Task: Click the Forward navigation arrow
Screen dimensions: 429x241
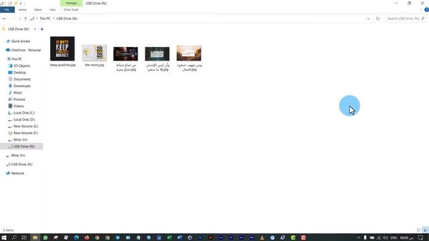Action: (13, 19)
